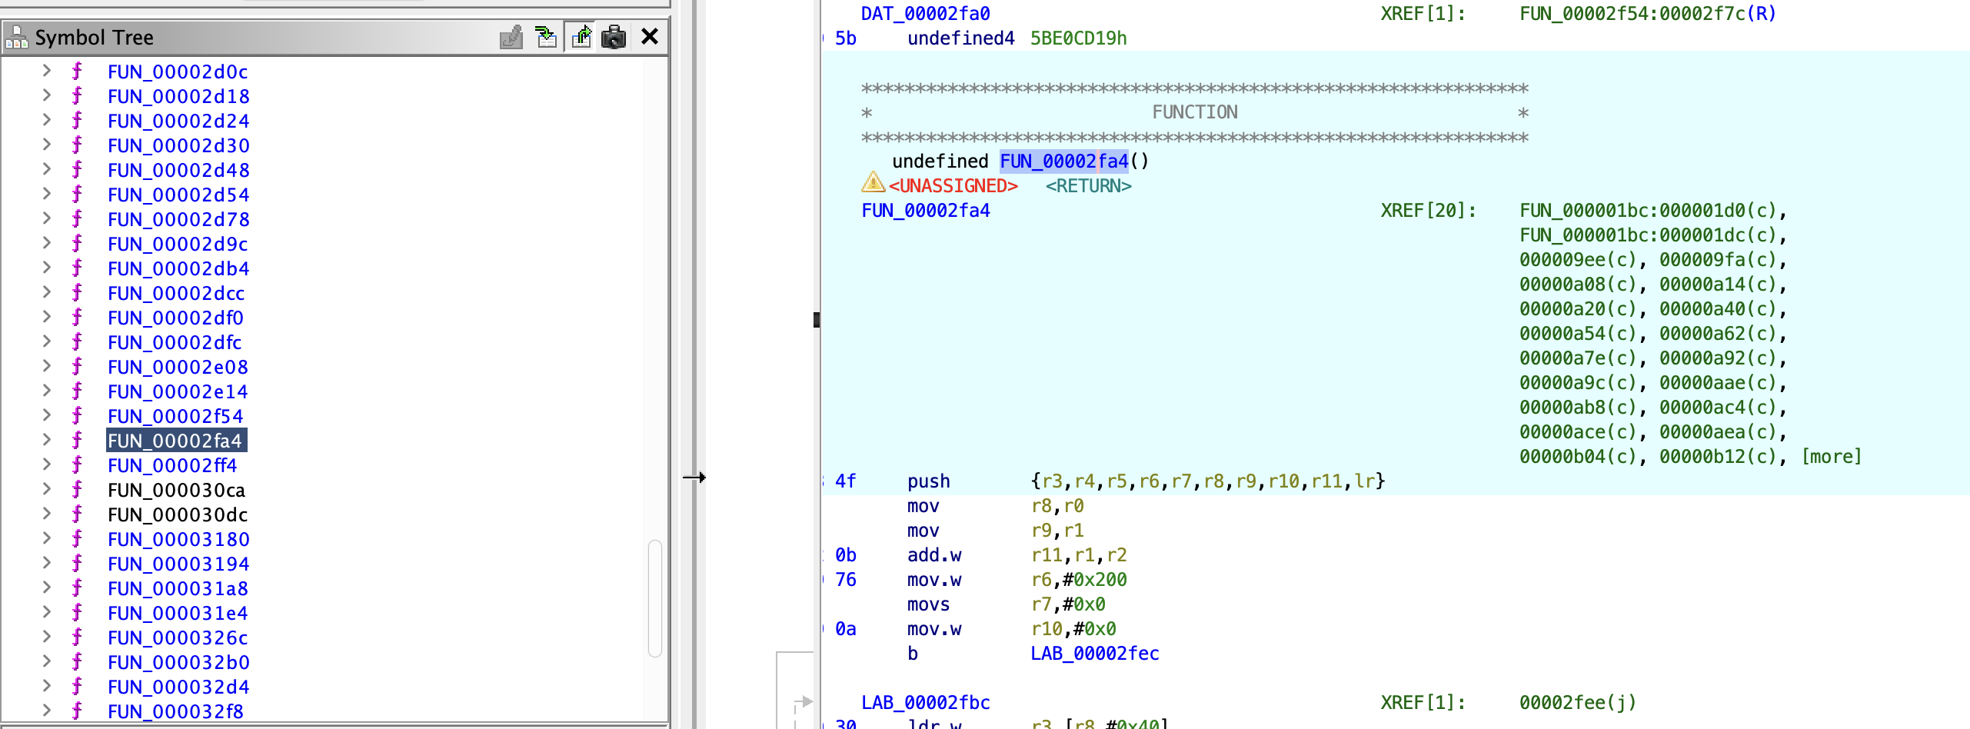Image resolution: width=1970 pixels, height=729 pixels.
Task: Click function icon of FUN_00002d24
Action: click(x=77, y=121)
